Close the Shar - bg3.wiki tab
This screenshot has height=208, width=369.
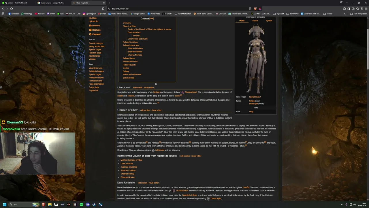pos(104,3)
